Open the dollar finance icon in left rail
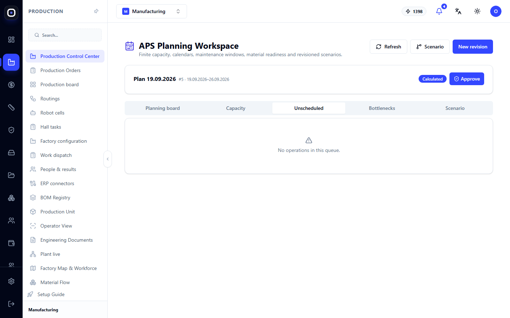This screenshot has height=318, width=510. (x=11, y=85)
